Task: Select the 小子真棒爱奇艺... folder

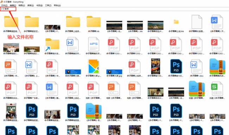Action: [32, 21]
